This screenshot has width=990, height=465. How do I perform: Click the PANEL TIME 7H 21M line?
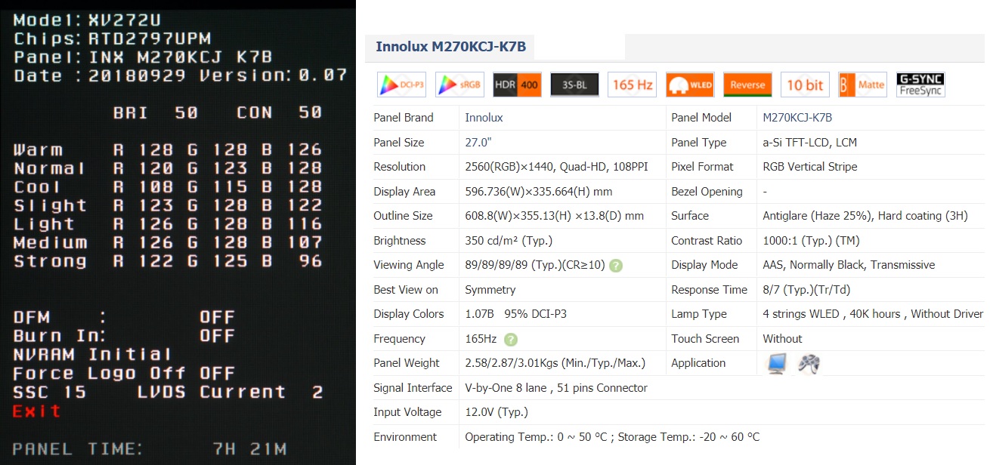pyautogui.click(x=149, y=449)
